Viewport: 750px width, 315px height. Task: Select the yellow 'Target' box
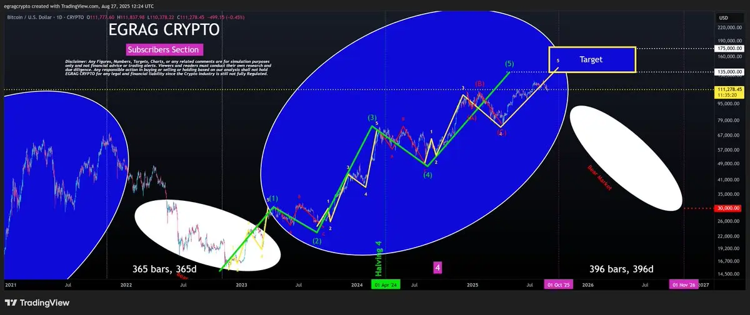pos(592,59)
